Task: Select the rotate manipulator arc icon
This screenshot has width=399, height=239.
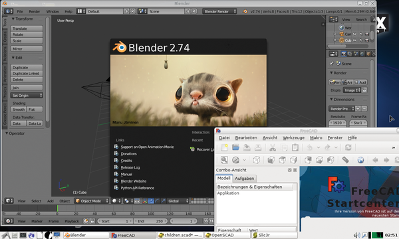Action: (x=157, y=201)
